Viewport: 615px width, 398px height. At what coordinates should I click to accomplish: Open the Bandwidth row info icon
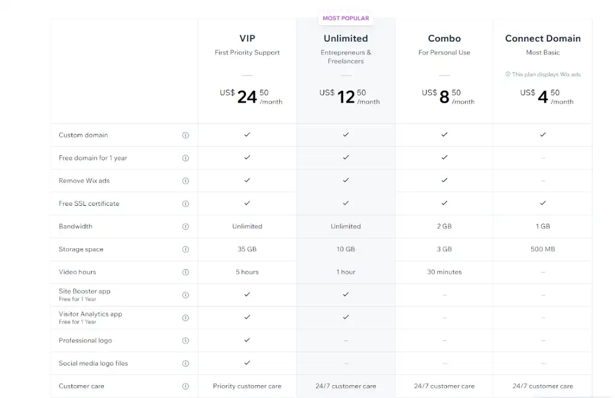coord(186,227)
